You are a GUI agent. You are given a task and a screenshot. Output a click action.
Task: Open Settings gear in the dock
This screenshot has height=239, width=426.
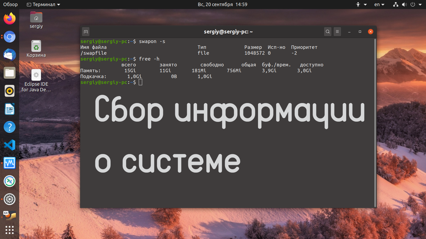(10, 199)
